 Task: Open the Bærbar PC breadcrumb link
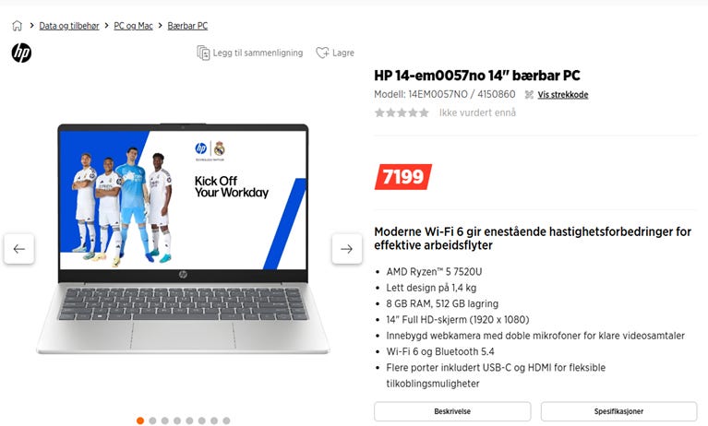(187, 26)
